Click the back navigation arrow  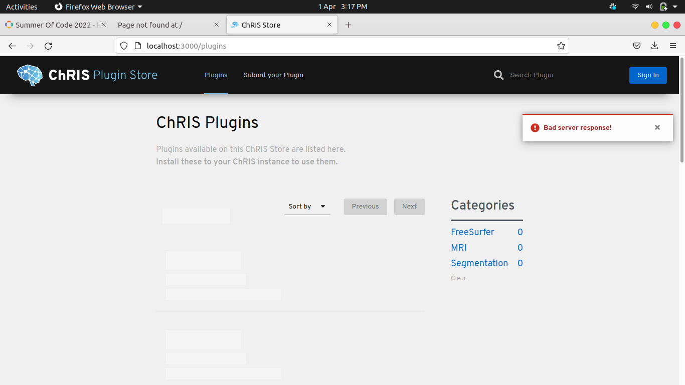[12, 46]
